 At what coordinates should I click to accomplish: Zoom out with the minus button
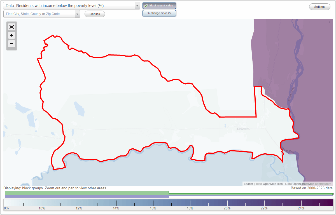tap(11, 44)
